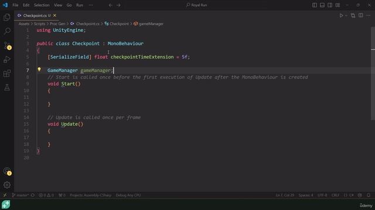This screenshot has width=375, height=210.
Task: Click the synchronize changes icon
Action: point(33,195)
